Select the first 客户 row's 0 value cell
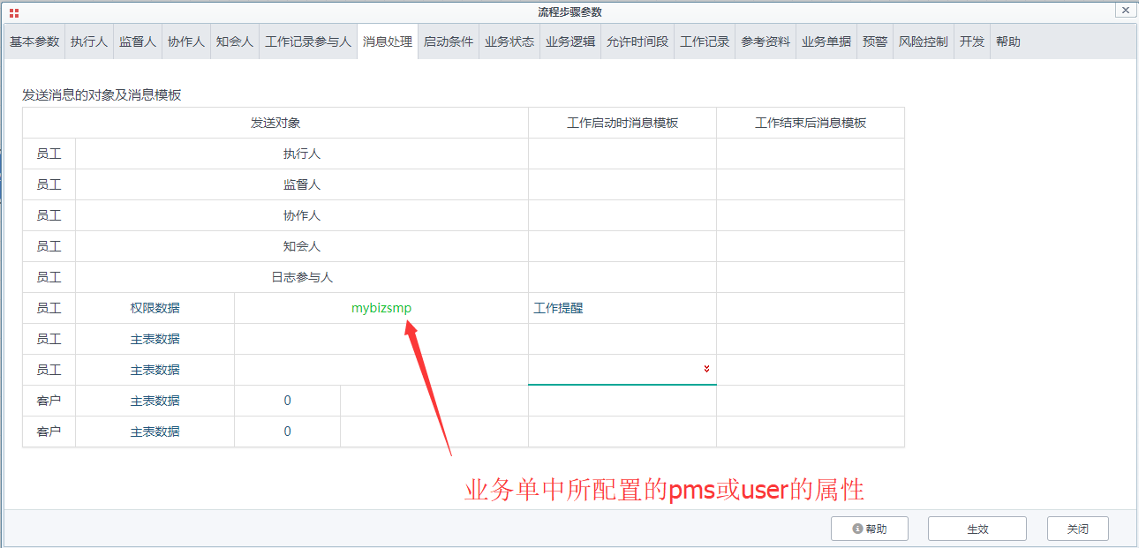 [x=287, y=401]
